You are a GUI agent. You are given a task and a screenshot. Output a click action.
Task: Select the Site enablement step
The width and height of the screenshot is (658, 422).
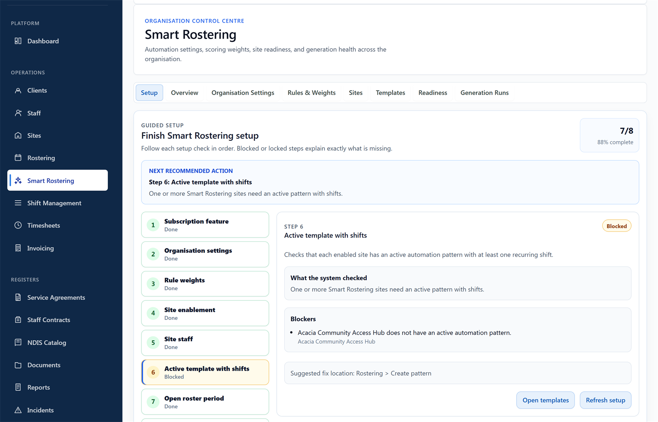[205, 313]
